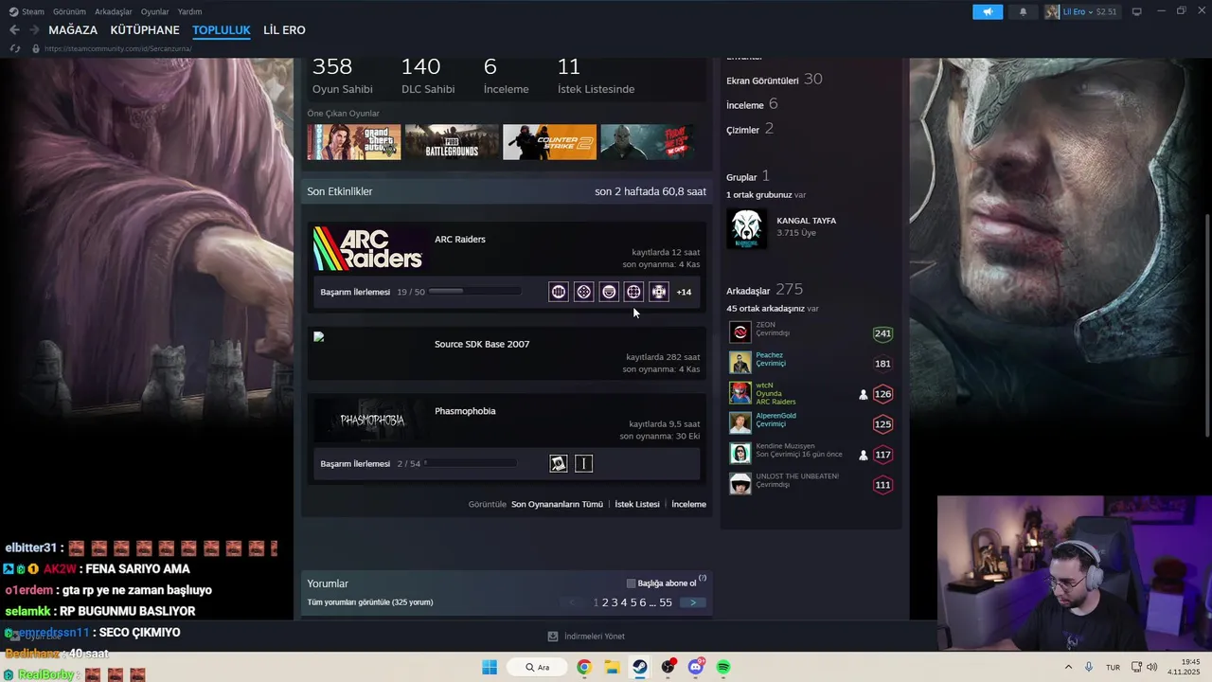This screenshot has width=1212, height=682.
Task: Jump to comments page 55
Action: click(666, 602)
